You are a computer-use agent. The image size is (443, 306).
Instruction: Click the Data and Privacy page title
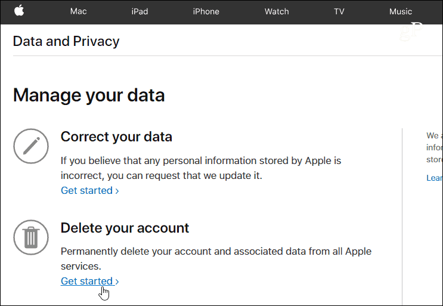click(x=66, y=41)
